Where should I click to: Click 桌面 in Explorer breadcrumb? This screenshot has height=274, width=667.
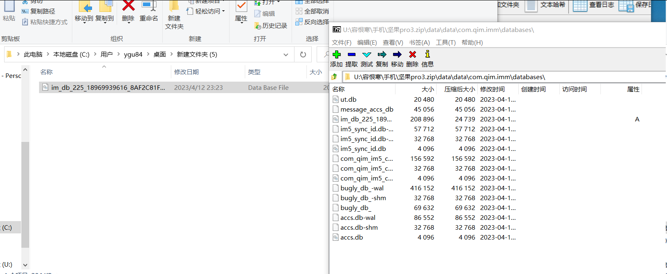click(160, 54)
